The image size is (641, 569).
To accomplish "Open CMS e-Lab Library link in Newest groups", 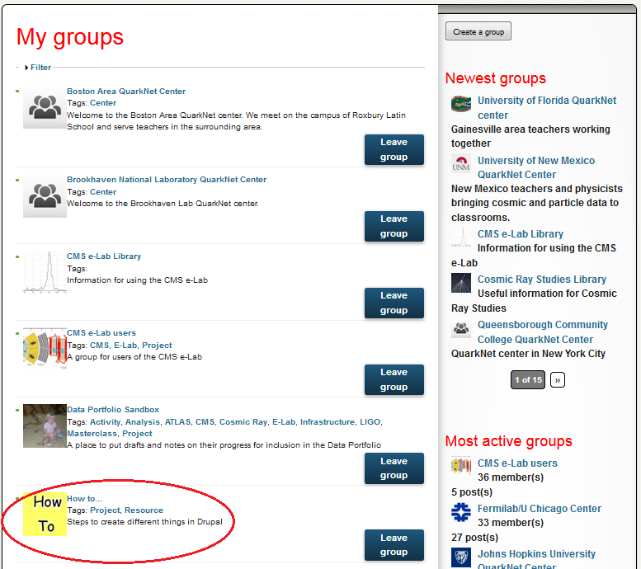I will 521,234.
